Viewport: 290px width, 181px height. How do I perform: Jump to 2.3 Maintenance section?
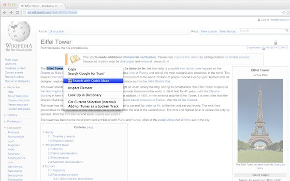[58, 157]
